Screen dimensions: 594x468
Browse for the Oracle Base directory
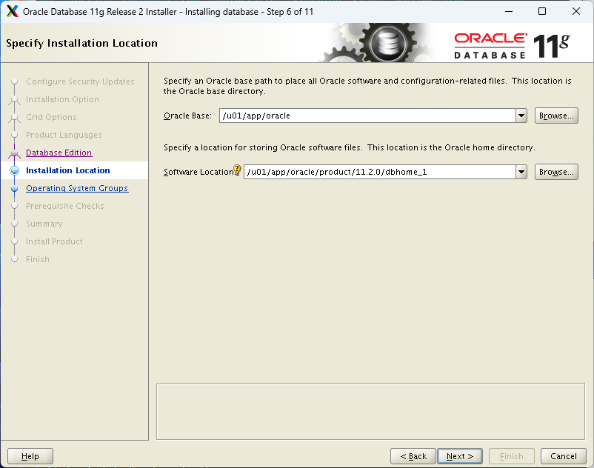556,116
